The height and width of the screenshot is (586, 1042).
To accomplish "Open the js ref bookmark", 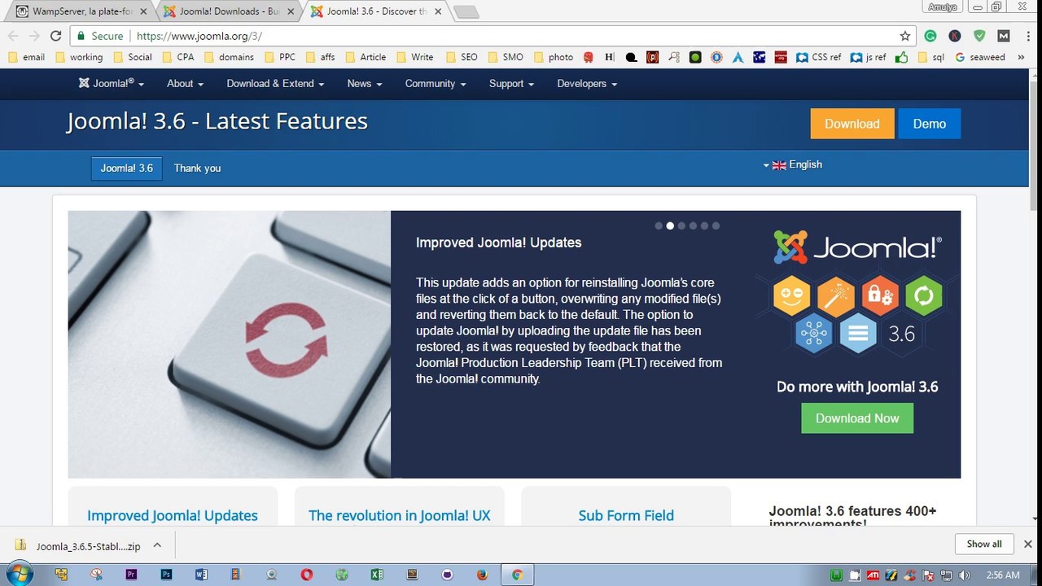I will point(868,57).
